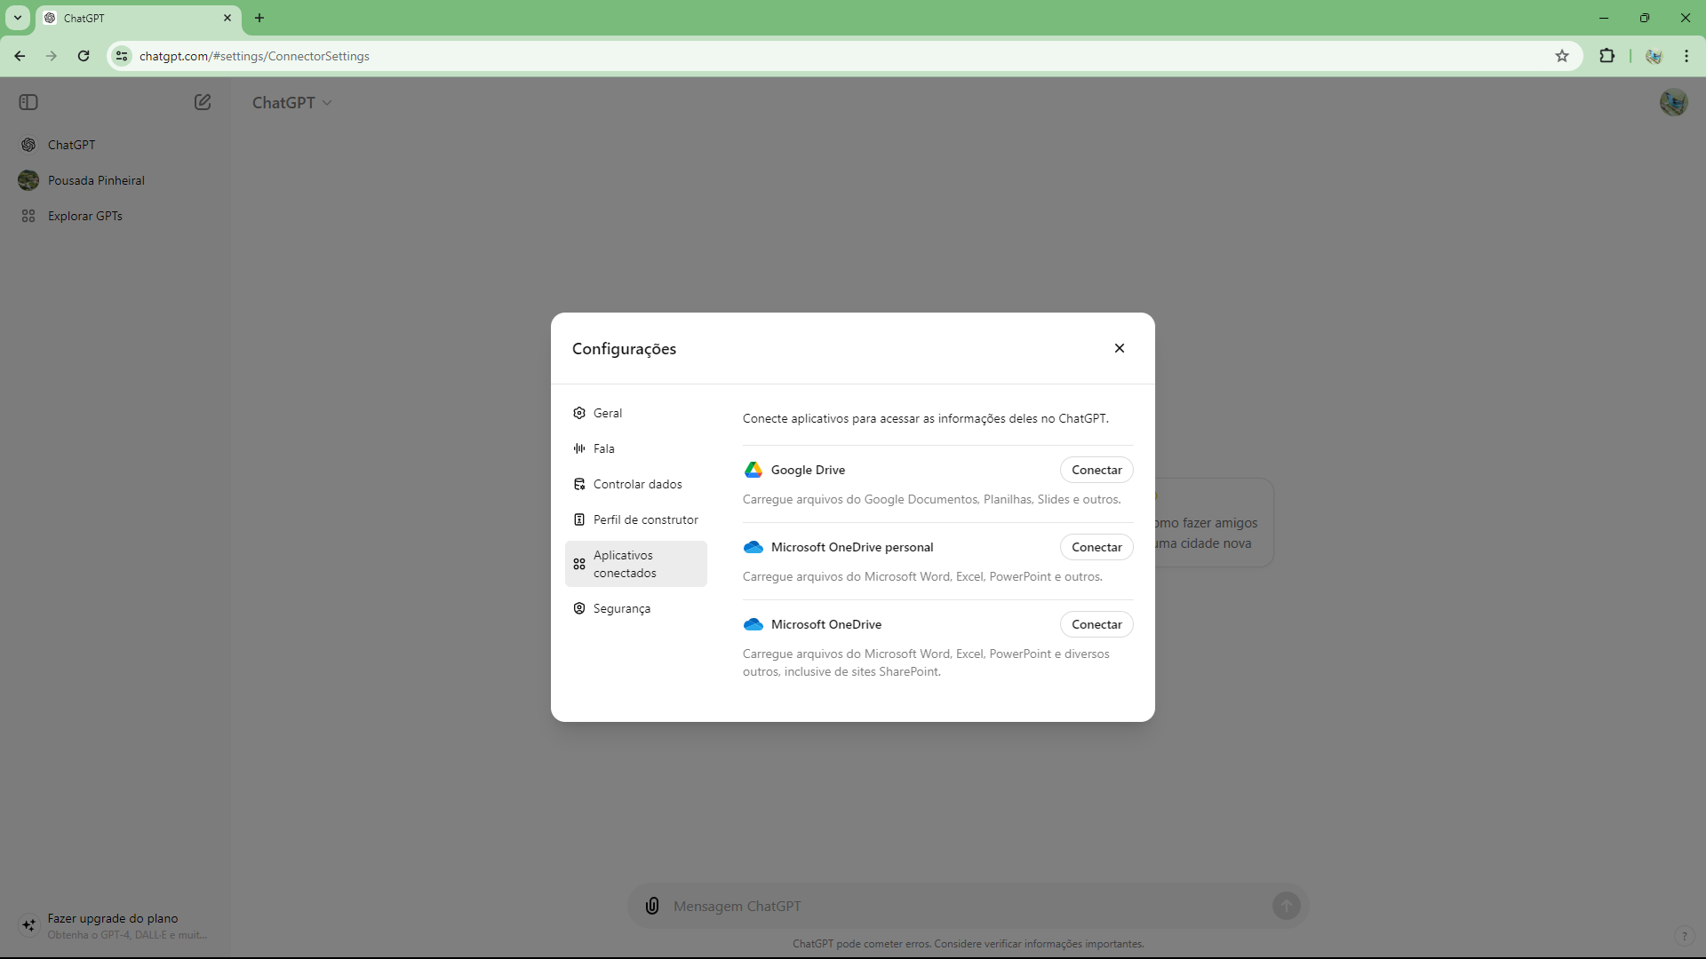Click the attach file paperclip icon

[x=652, y=906]
